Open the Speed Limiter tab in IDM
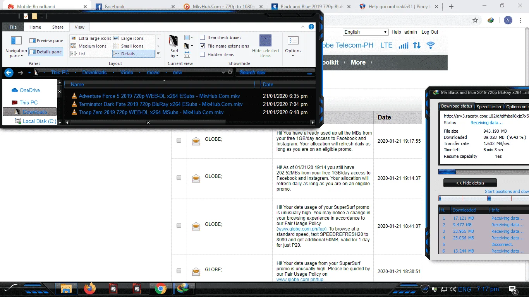Screen dimensions: 529x297 tap(489, 107)
